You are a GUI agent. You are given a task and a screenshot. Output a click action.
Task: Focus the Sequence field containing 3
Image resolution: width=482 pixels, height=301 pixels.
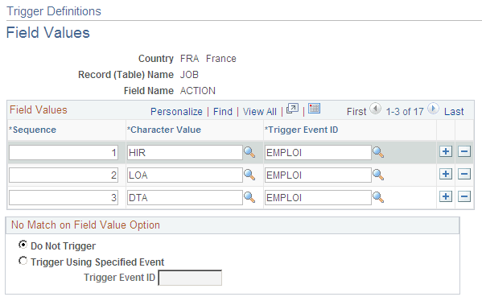point(64,197)
